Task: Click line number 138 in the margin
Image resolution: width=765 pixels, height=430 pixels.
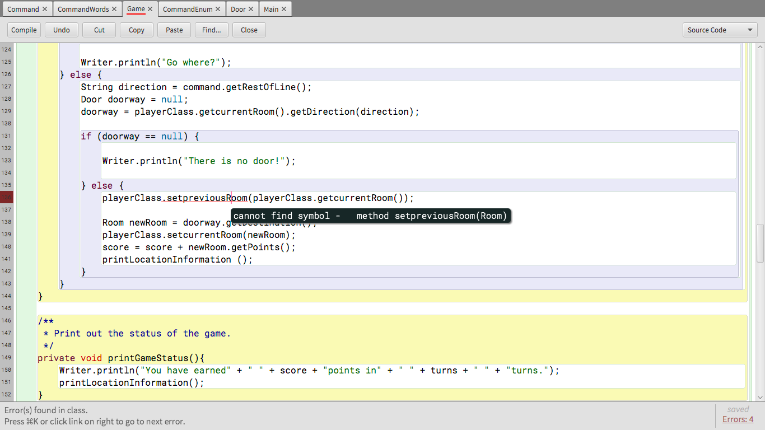Action: tap(7, 222)
